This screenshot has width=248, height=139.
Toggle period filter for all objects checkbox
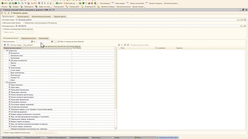pyautogui.click(x=58, y=42)
